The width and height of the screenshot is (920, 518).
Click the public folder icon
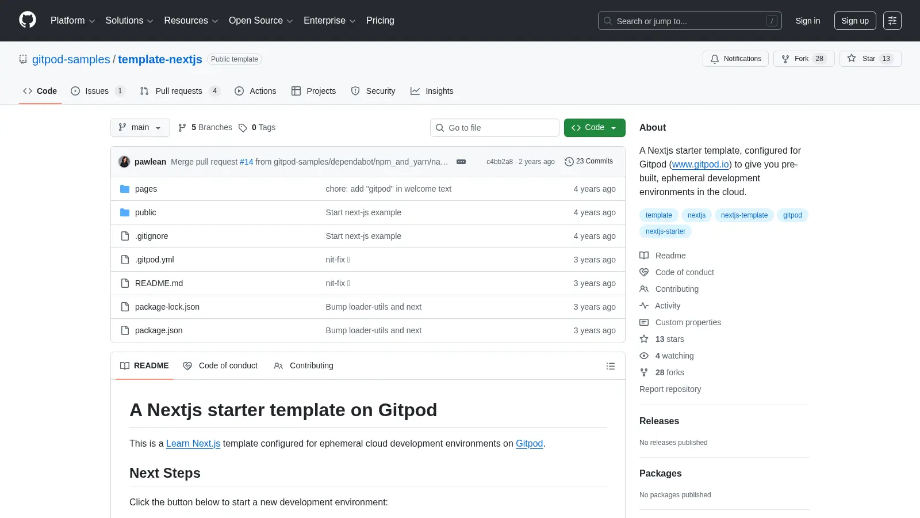click(125, 212)
